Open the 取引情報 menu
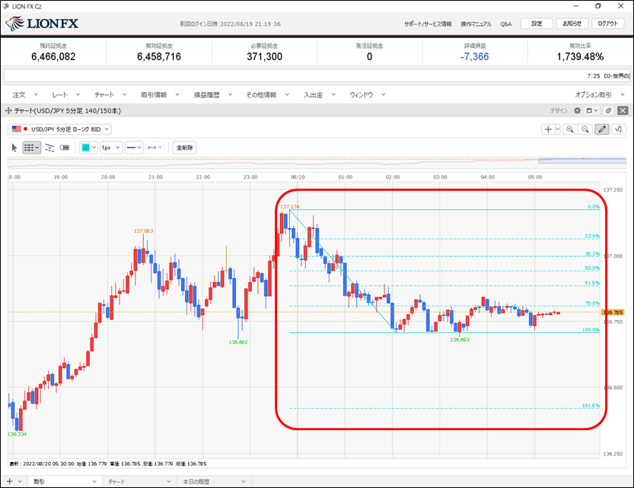 pyautogui.click(x=160, y=95)
